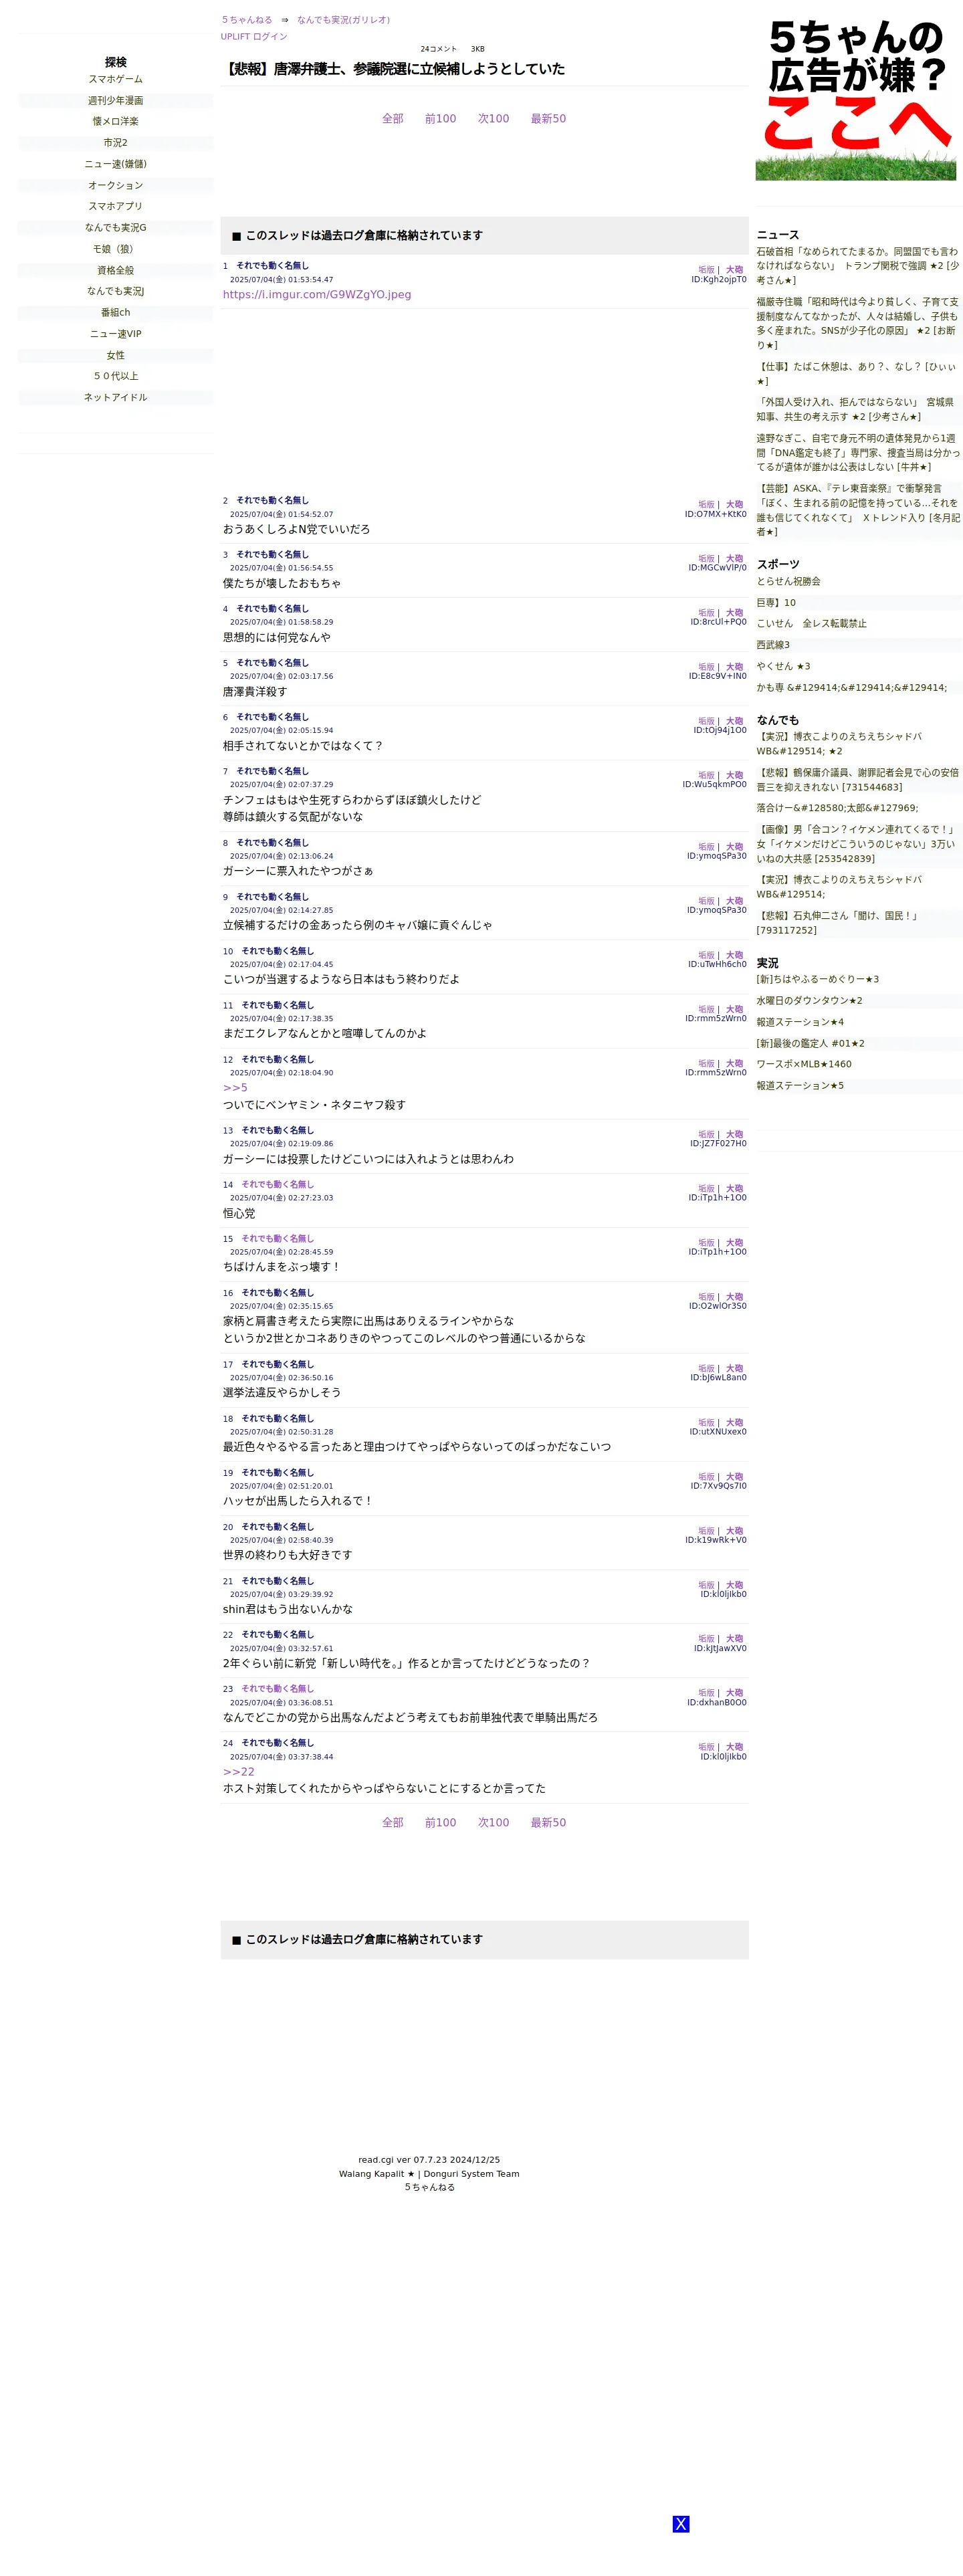Viewport: 963px width, 2576px height.
Task: Open スマホアプリ in the sidebar
Action: click(116, 207)
